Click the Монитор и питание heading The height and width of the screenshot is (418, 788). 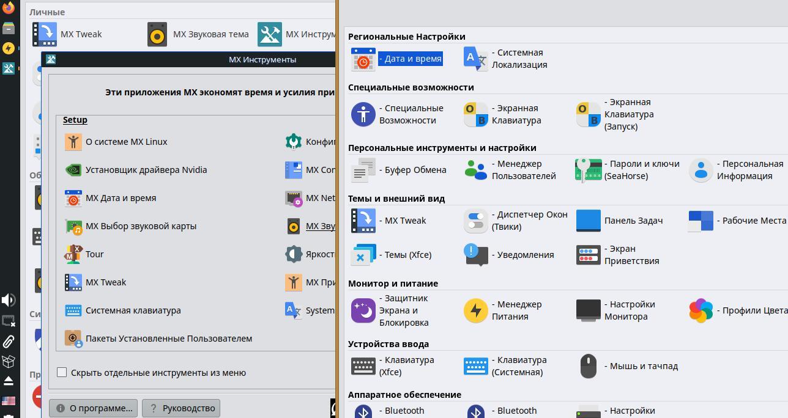pyautogui.click(x=393, y=284)
